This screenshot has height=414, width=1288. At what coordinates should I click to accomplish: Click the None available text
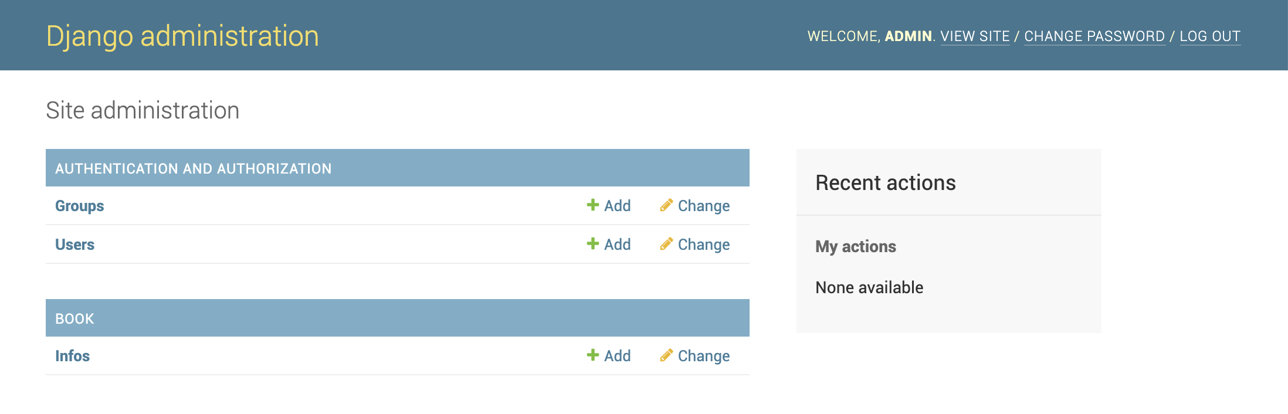point(869,287)
